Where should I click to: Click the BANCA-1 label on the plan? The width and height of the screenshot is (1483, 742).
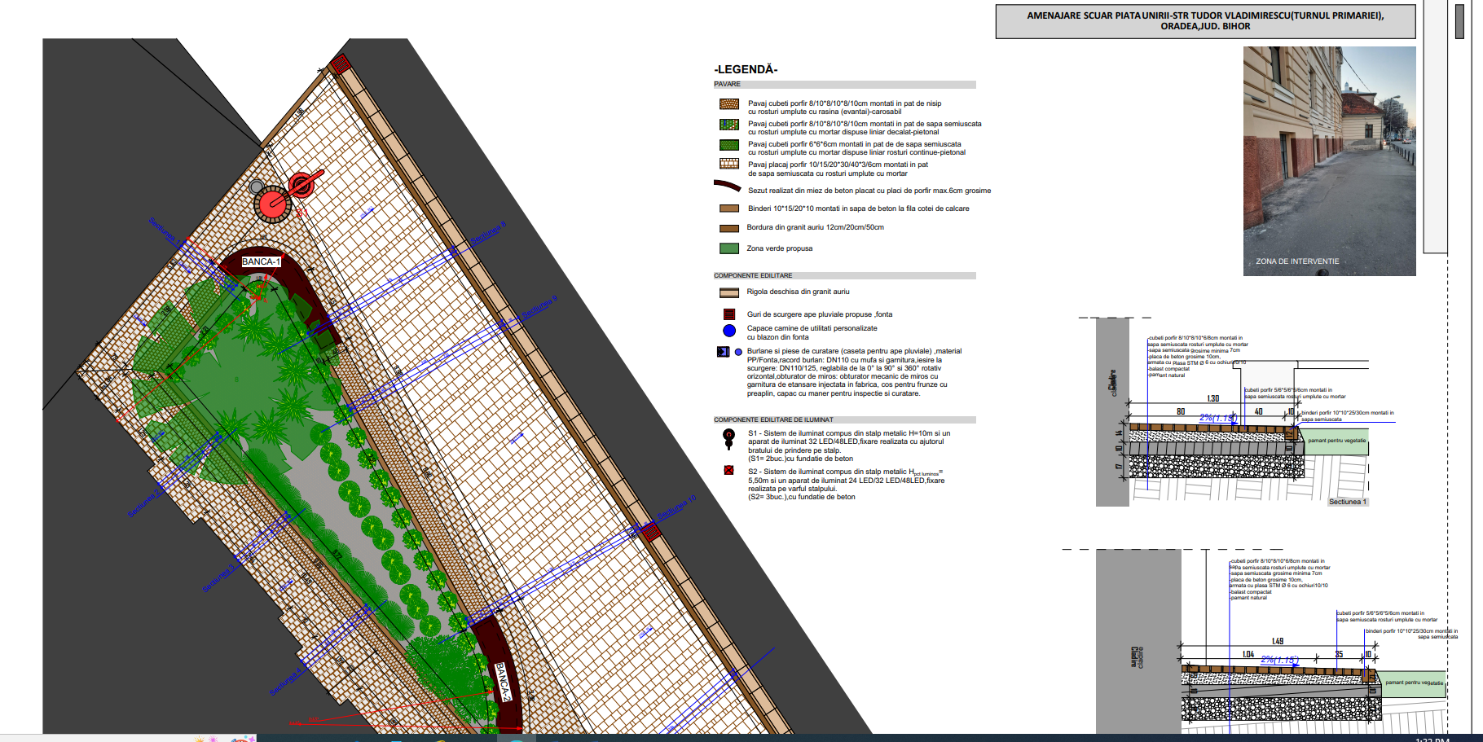click(x=261, y=261)
